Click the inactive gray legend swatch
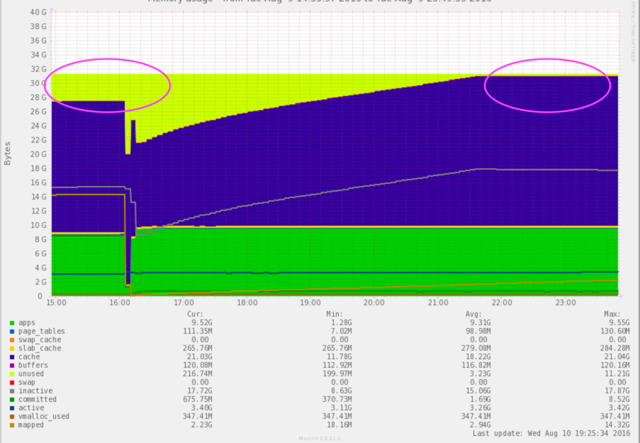 (12, 391)
